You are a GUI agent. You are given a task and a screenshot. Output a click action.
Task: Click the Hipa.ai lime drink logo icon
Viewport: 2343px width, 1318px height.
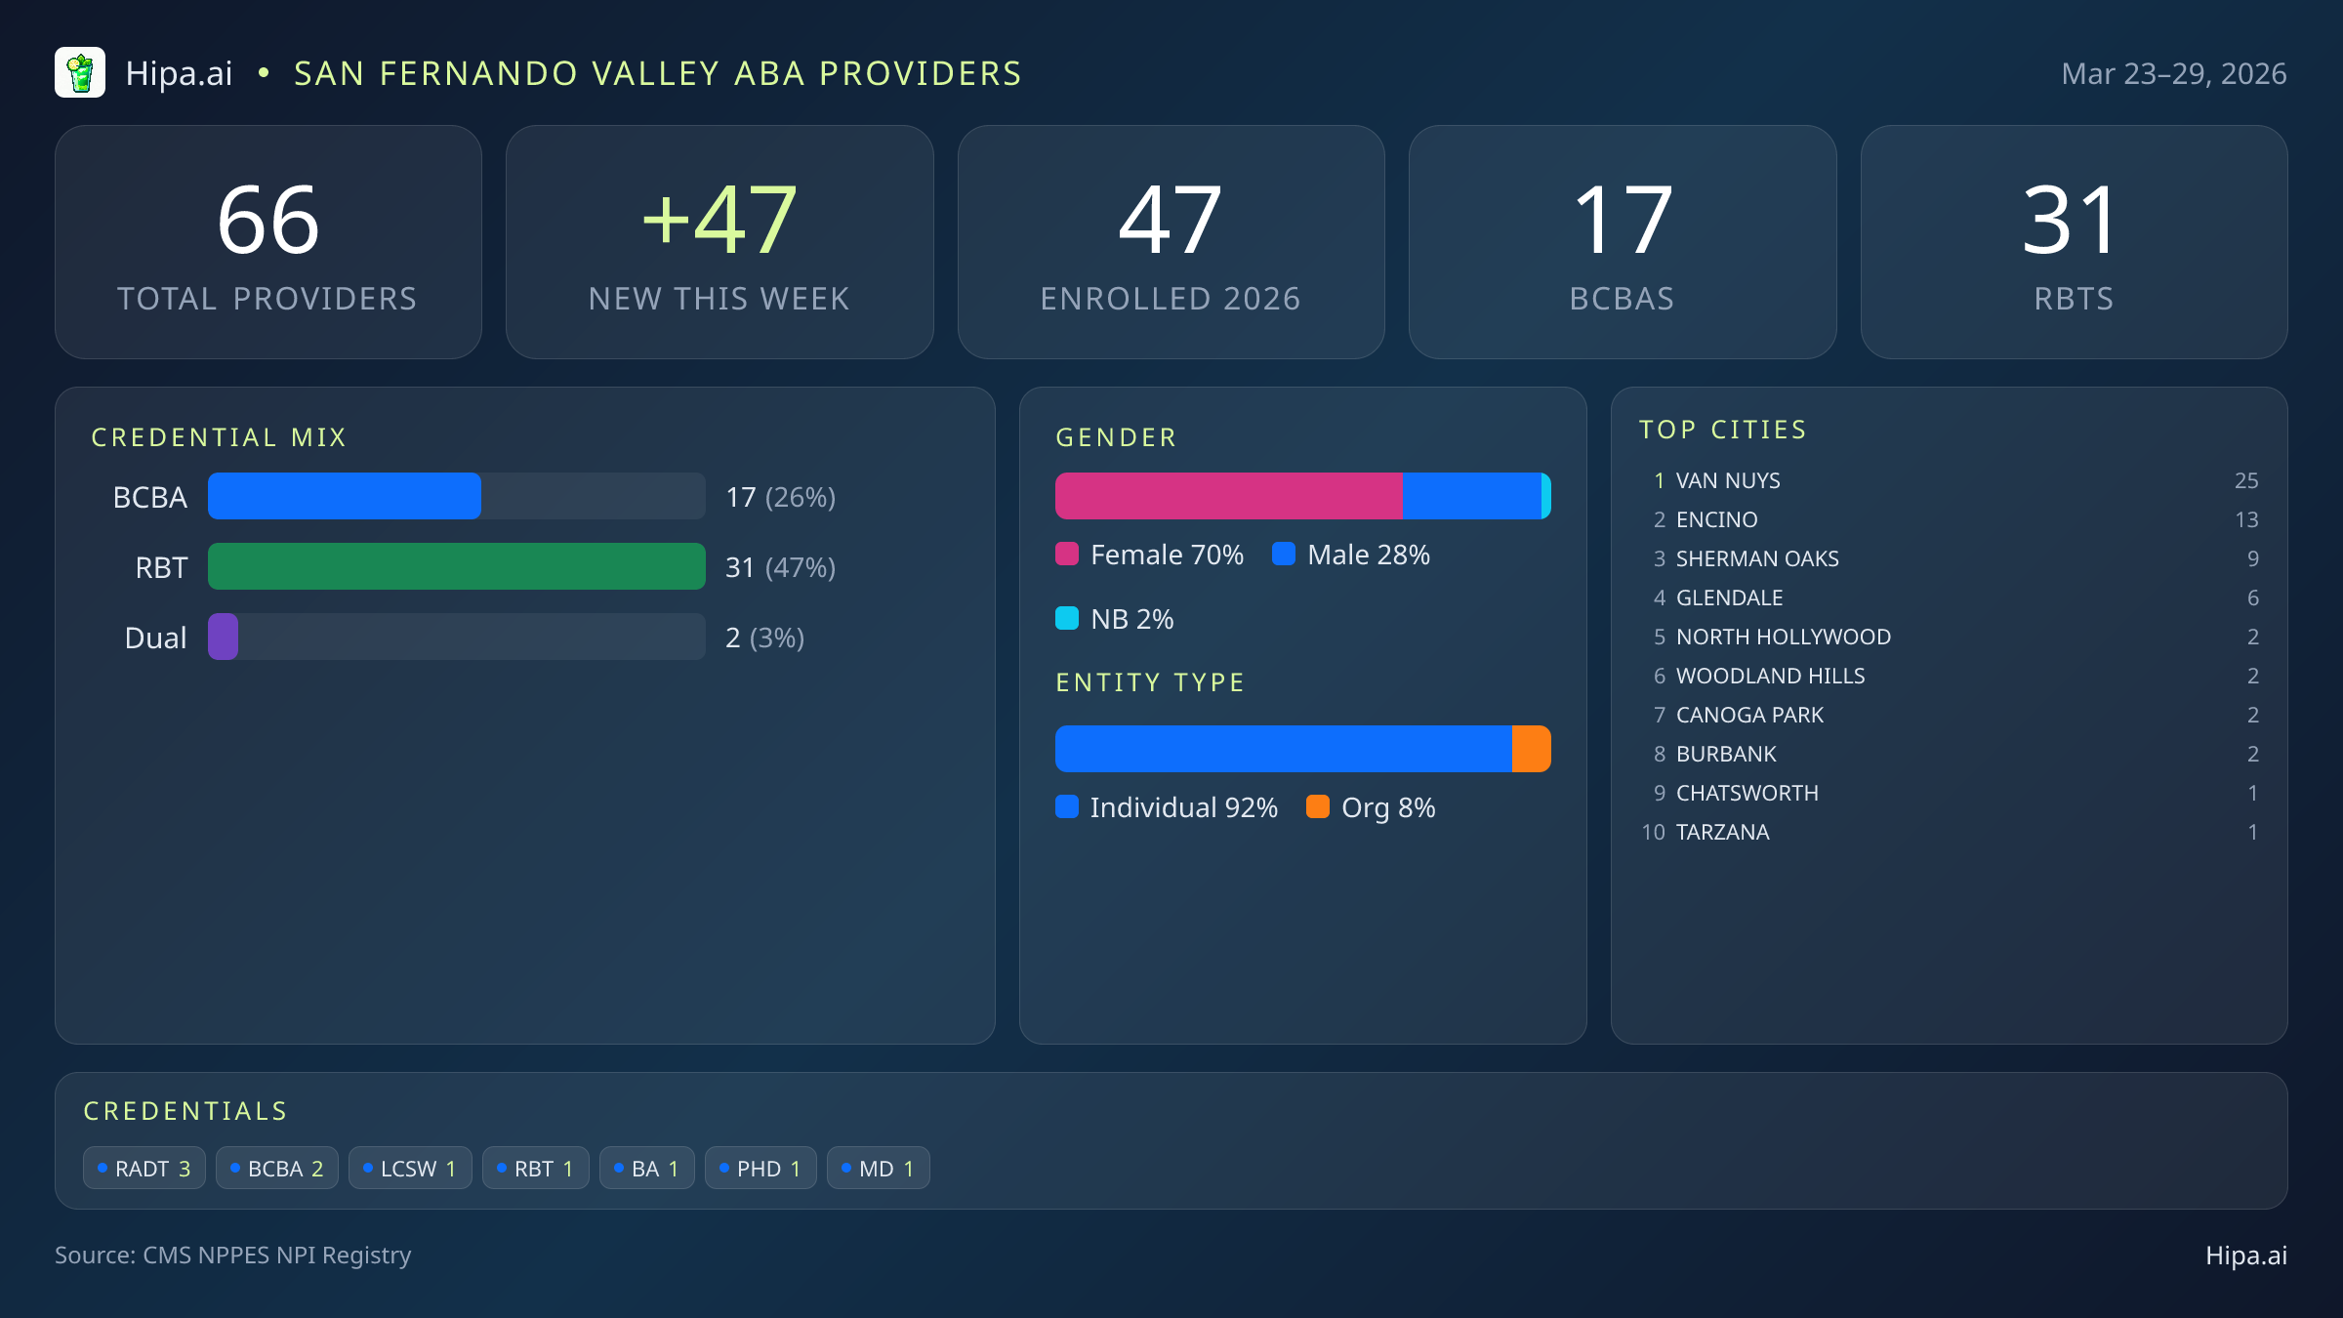coord(80,72)
